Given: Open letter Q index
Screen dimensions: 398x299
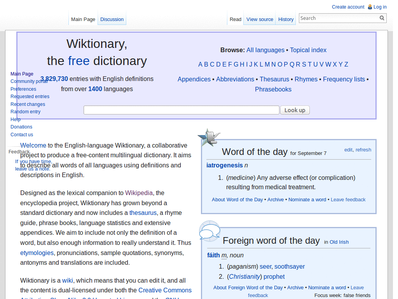Looking at the screenshot, I should 292,65.
